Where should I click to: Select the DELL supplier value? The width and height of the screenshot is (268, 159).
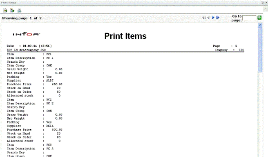point(50,126)
